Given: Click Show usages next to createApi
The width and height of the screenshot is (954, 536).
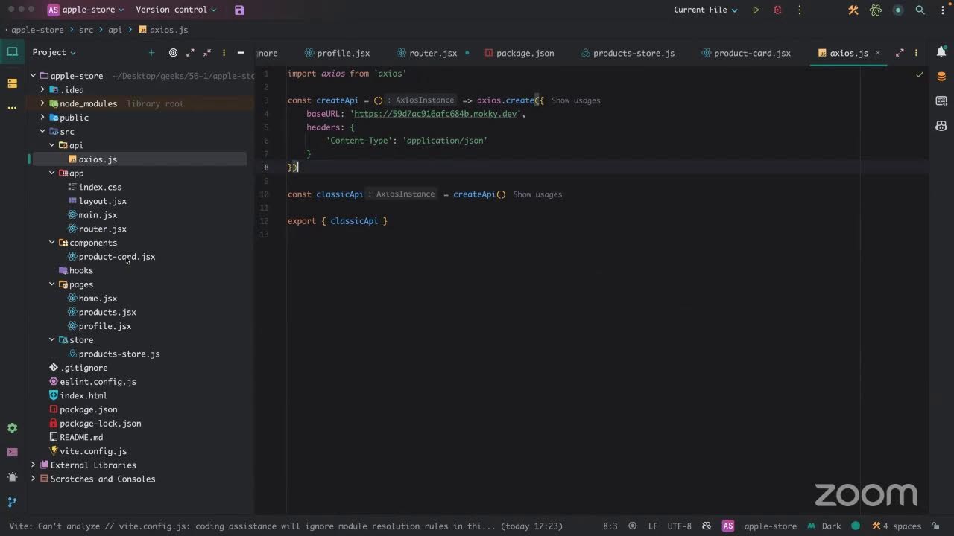Looking at the screenshot, I should [575, 100].
